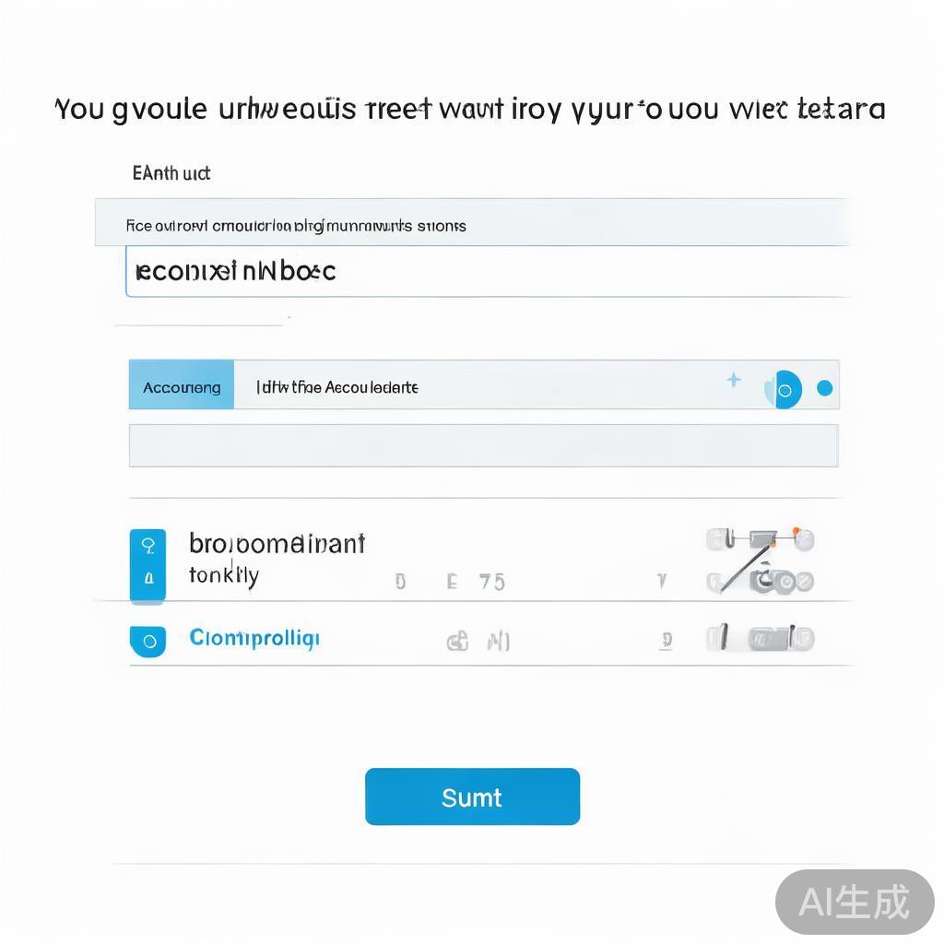Click the blue icon beside 'broibomdiinant'
The width and height of the screenshot is (944, 944).
click(x=148, y=545)
